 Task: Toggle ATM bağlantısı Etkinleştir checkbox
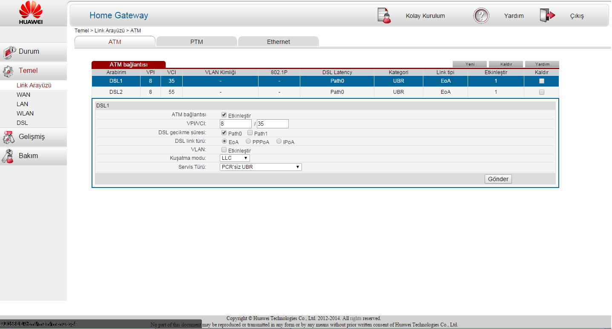pos(224,115)
